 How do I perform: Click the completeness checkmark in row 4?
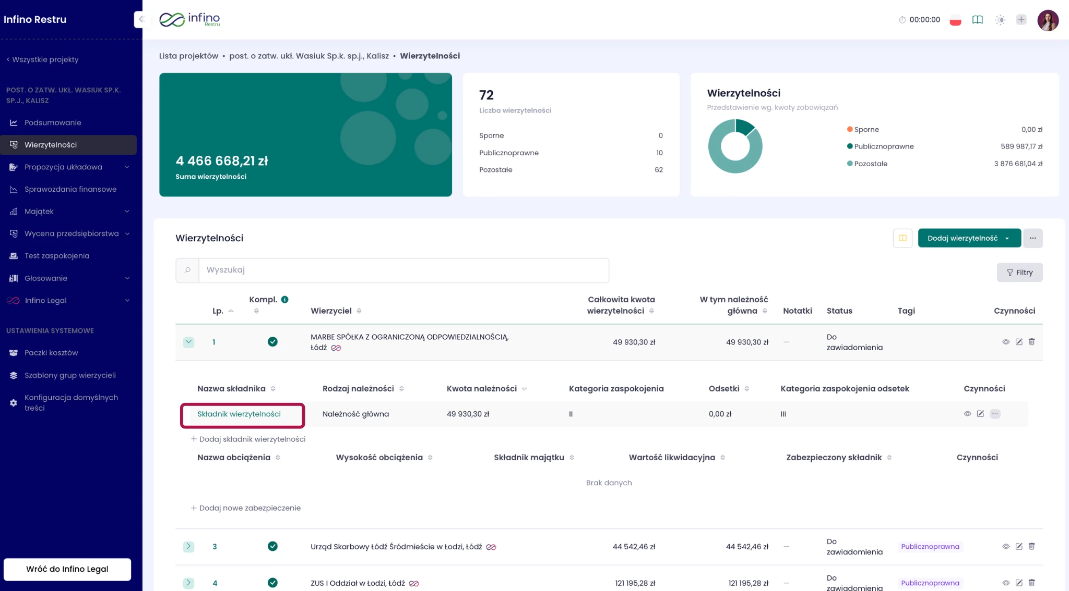272,583
